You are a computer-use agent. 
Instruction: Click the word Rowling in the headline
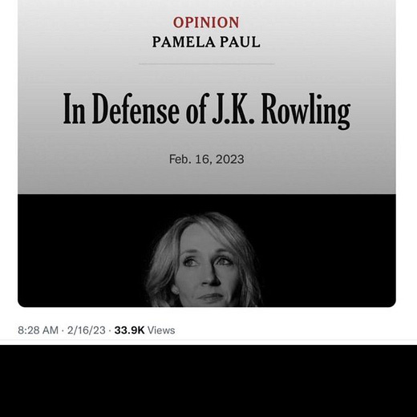click(306, 110)
